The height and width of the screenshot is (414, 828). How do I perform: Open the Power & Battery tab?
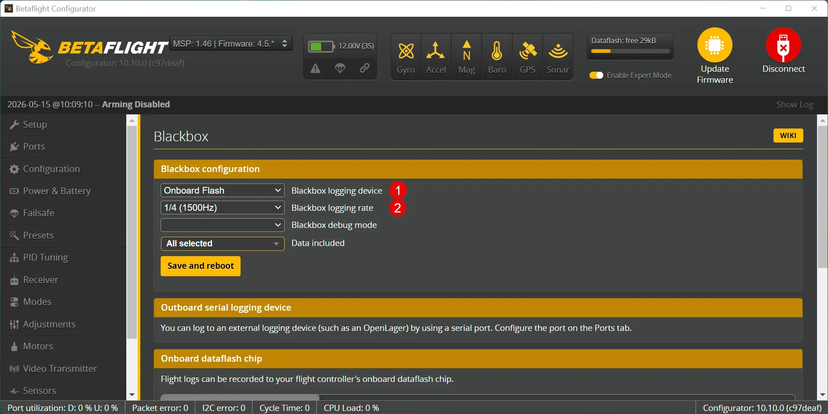coord(63,191)
